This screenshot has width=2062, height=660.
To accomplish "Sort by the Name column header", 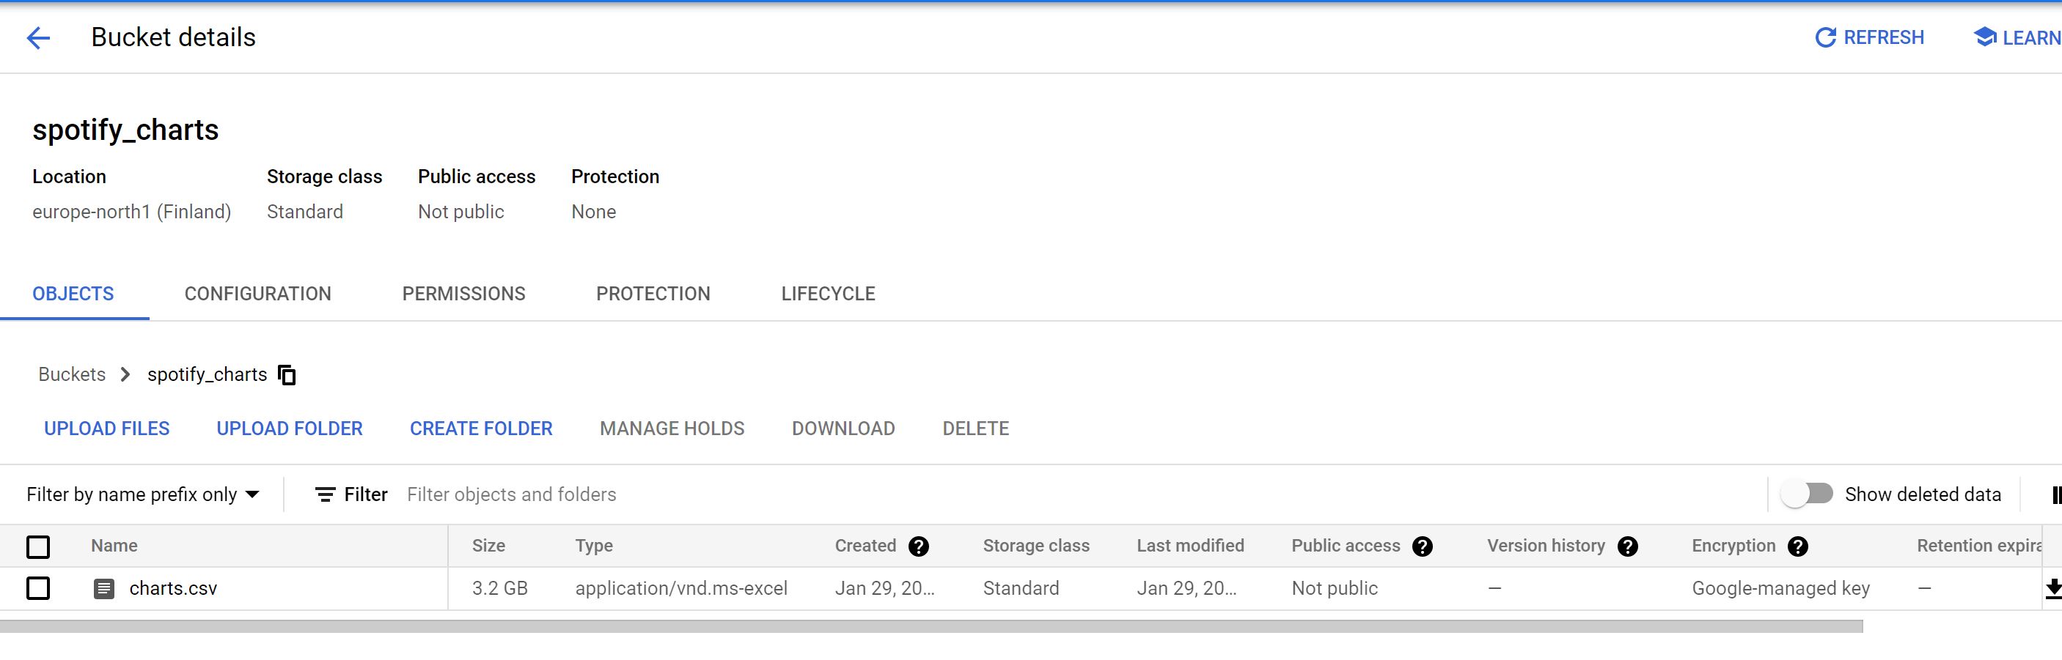I will pos(114,546).
